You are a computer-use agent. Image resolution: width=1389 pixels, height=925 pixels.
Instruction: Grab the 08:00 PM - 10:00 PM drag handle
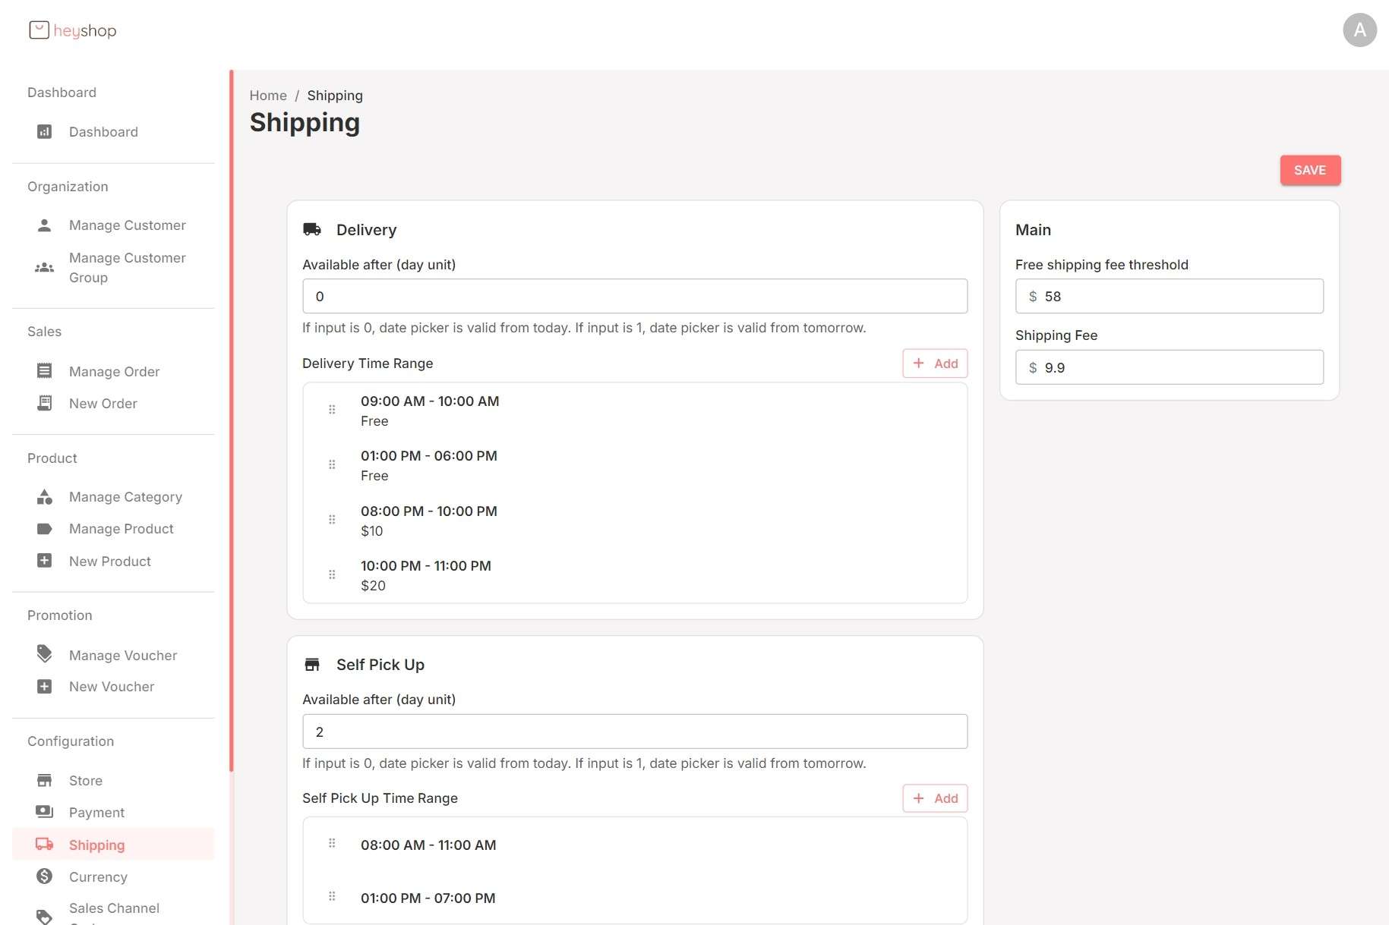[332, 520]
